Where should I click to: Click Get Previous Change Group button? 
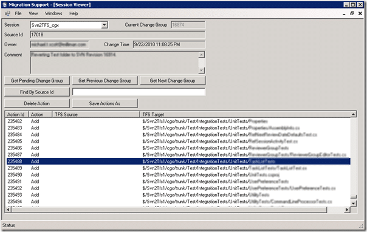(x=105, y=81)
